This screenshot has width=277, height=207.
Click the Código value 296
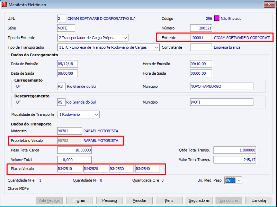(209, 19)
